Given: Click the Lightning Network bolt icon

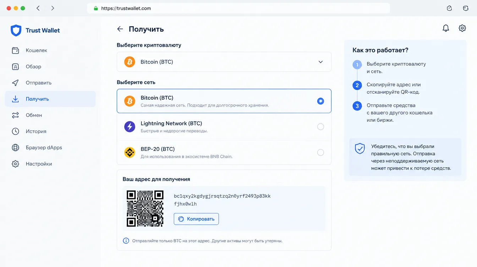Looking at the screenshot, I should (x=130, y=127).
